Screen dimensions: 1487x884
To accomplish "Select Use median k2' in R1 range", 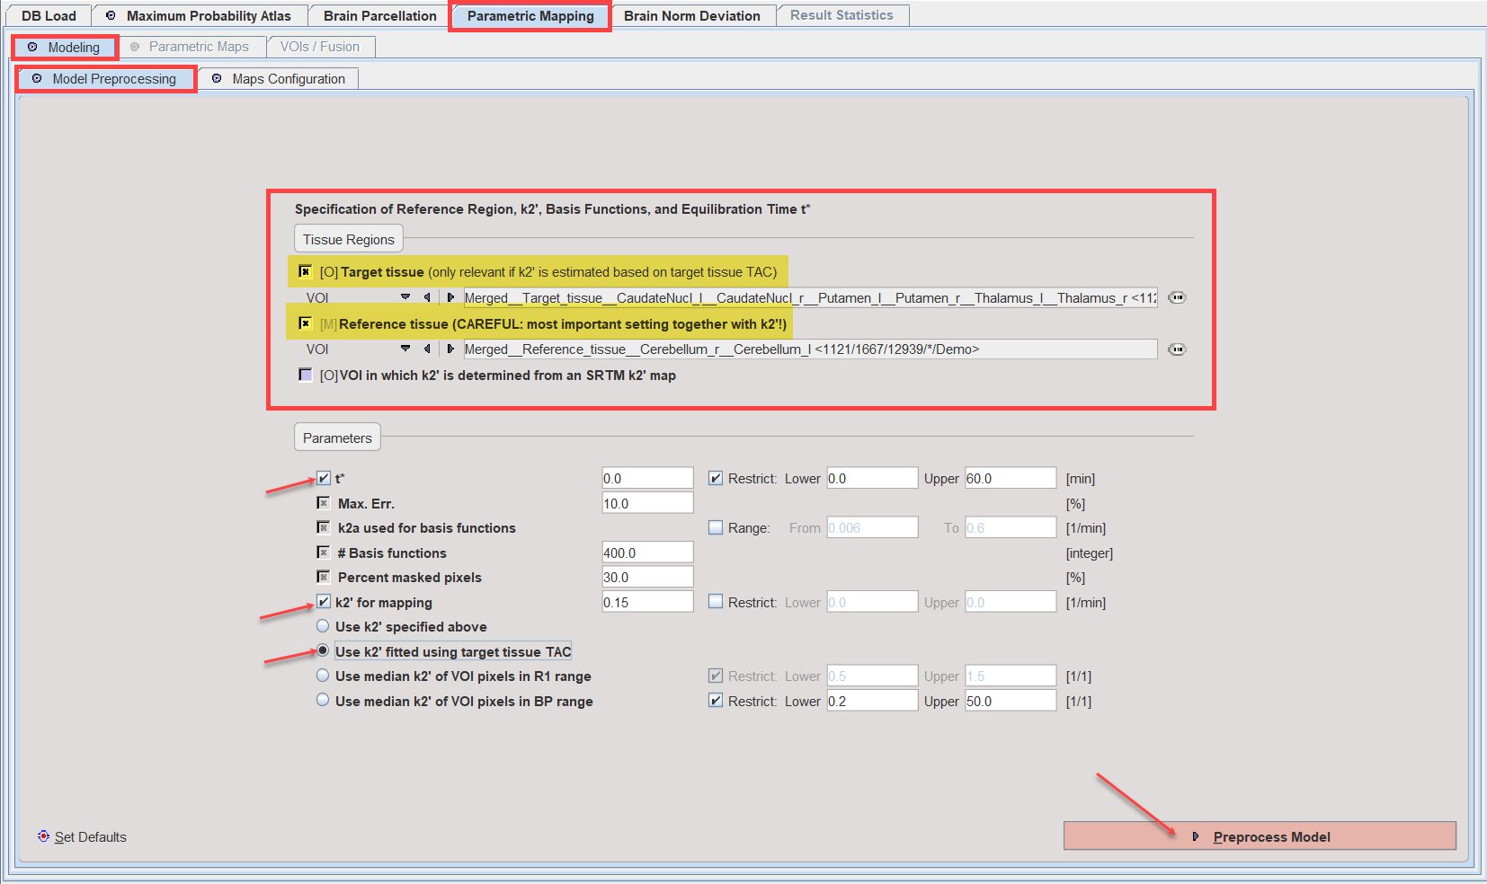I will point(323,676).
